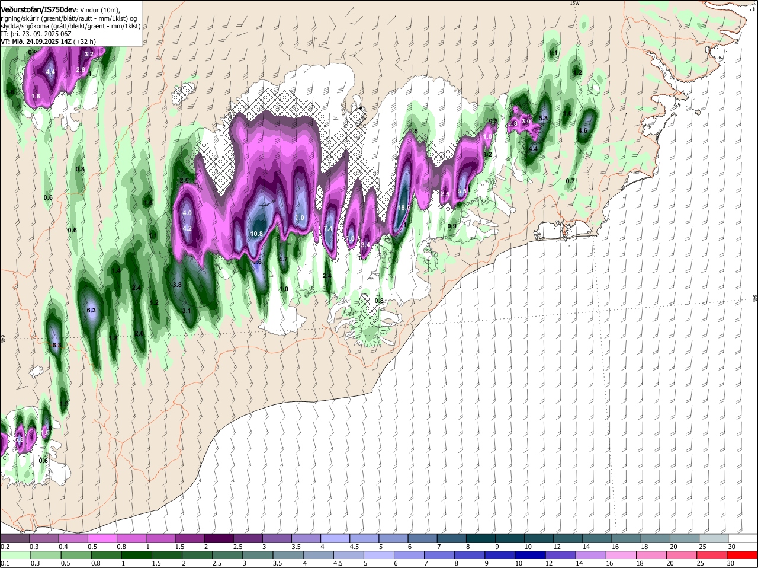Click the 2.6 precipitation value on the map
Image resolution: width=758 pixels, height=568 pixels.
click(x=139, y=334)
